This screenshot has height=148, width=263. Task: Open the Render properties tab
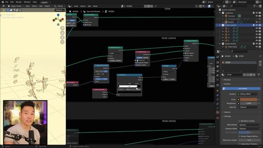tap(217, 62)
